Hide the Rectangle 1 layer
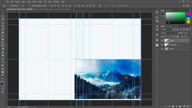Viewport: 192px width, 108px height. 162,45
